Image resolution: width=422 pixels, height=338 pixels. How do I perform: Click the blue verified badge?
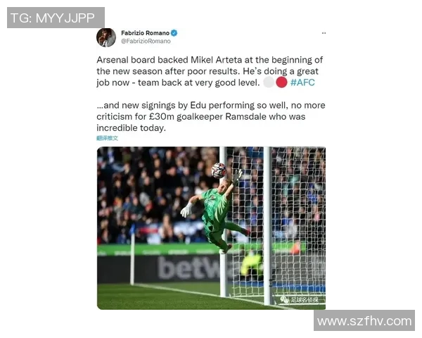point(174,33)
